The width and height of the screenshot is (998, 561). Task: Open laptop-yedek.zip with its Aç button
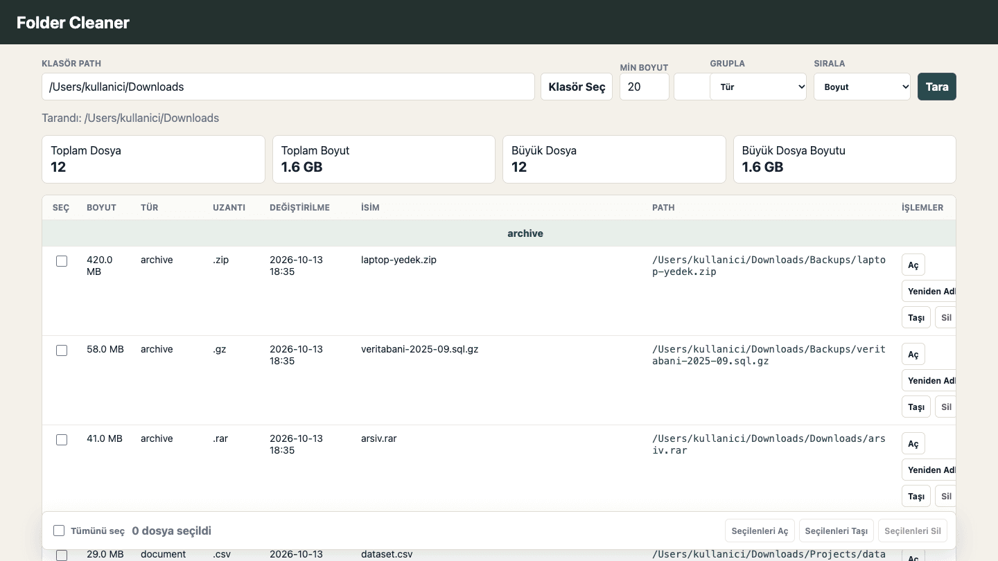pos(913,265)
